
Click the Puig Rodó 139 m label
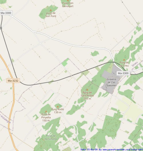pyautogui.click(x=57, y=111)
